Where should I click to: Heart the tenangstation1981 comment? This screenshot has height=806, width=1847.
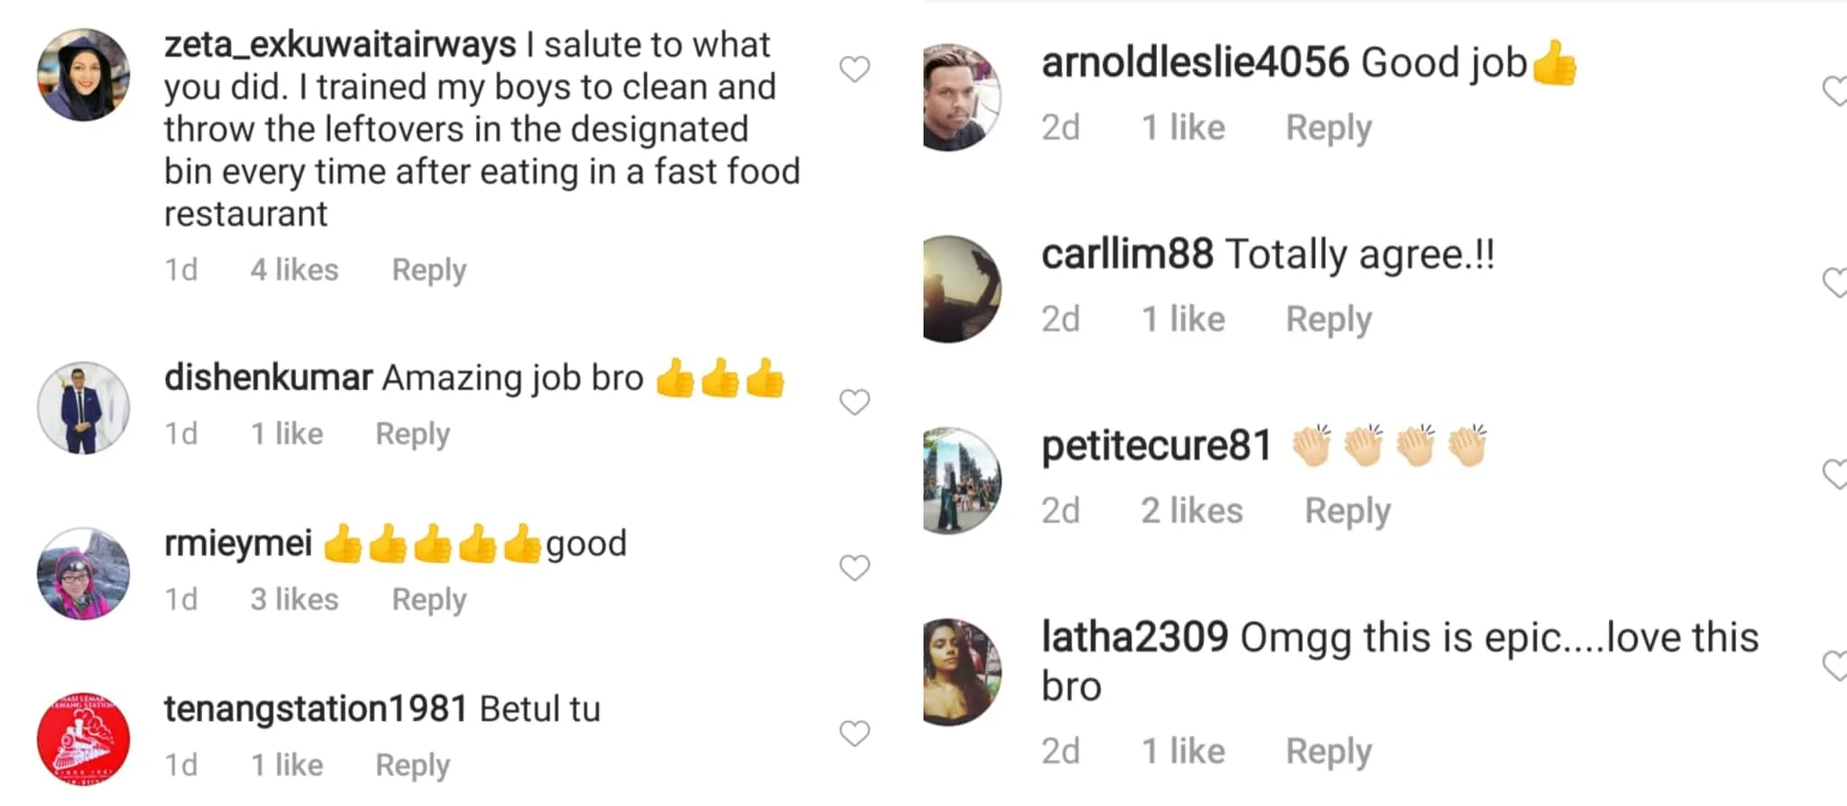(x=854, y=734)
